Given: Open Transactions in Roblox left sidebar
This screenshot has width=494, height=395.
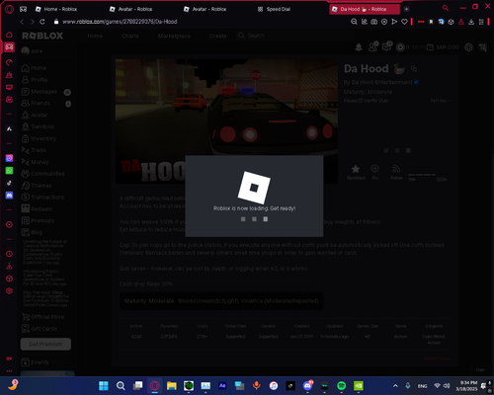Looking at the screenshot, I should 42,197.
